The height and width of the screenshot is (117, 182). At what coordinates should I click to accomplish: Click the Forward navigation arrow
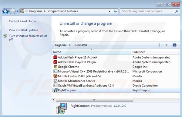[x=12, y=11]
